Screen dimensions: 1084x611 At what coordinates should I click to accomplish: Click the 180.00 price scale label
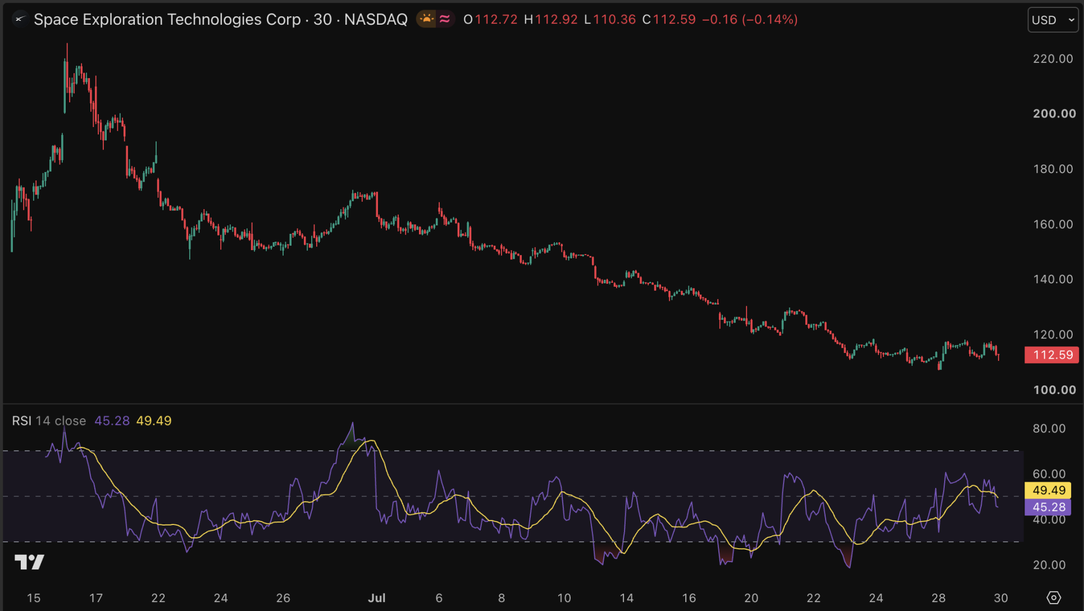click(1053, 169)
